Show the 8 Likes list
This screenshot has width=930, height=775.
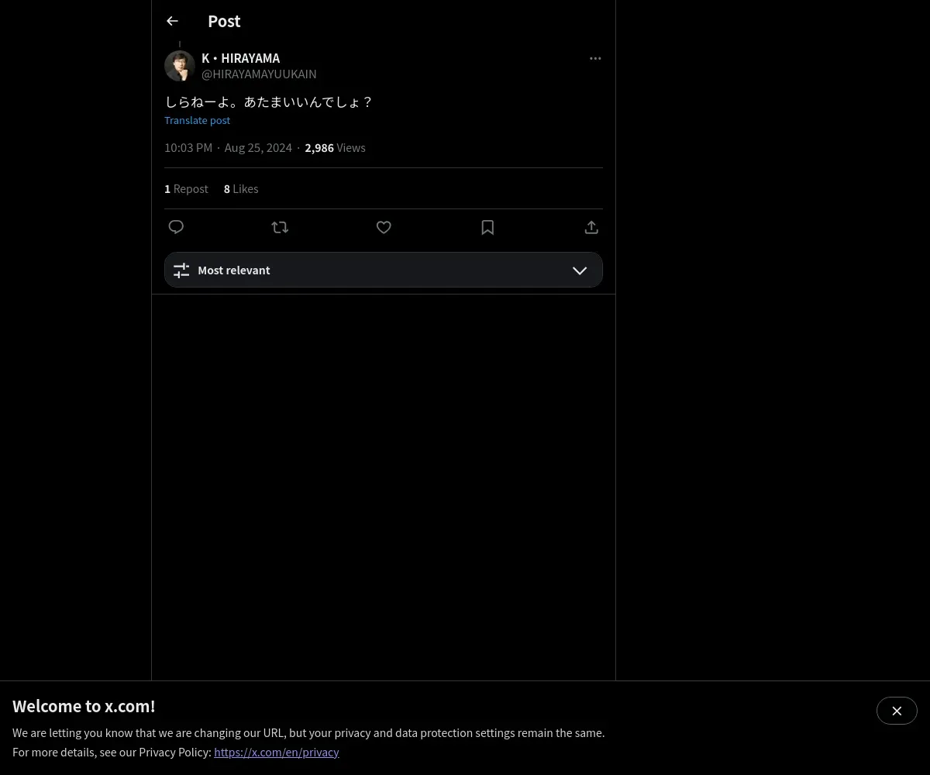241,188
